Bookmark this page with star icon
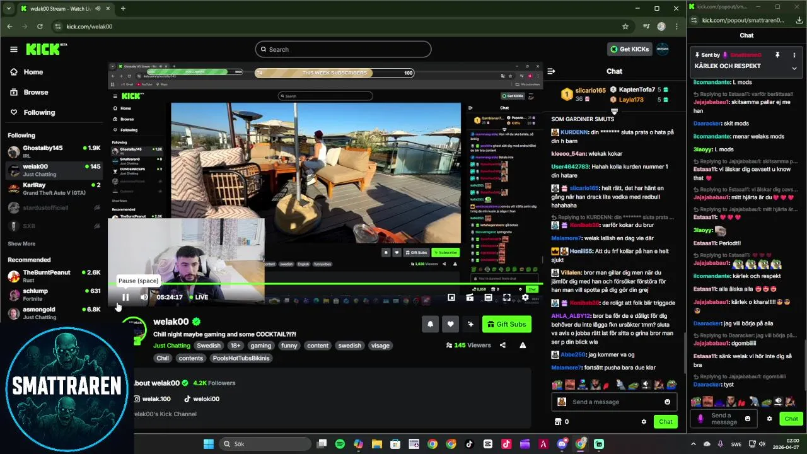This screenshot has width=807, height=454. [625, 26]
